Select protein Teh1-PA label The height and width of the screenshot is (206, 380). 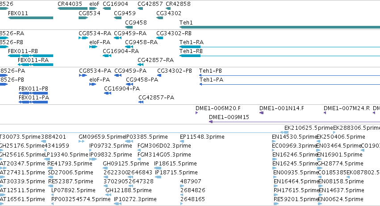[211, 80]
